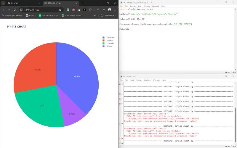Open the Debug menu in IDLE Shell
Image resolution: width=237 pixels, height=148 pixels.
point(139,80)
